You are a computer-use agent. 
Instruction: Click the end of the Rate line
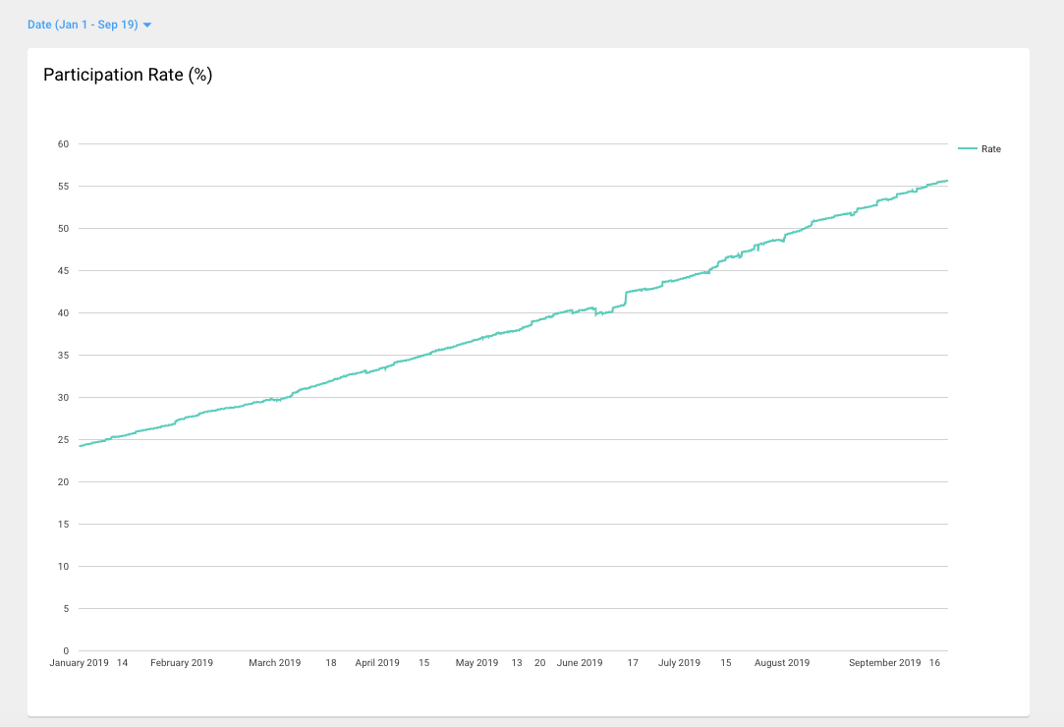tap(946, 181)
